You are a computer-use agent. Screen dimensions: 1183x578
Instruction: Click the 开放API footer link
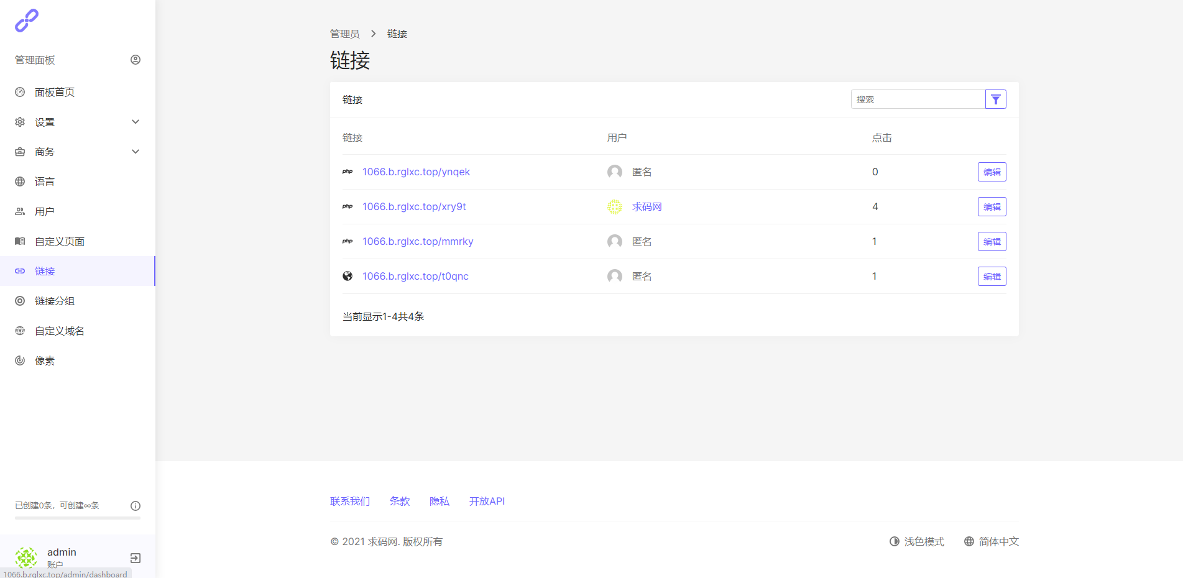tap(487, 501)
